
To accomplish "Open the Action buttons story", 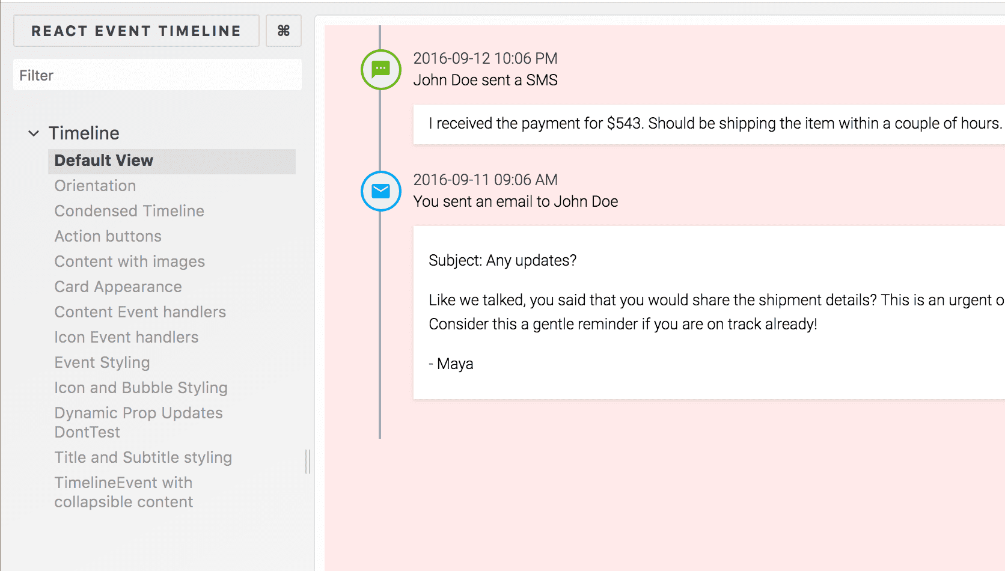I will pyautogui.click(x=108, y=236).
